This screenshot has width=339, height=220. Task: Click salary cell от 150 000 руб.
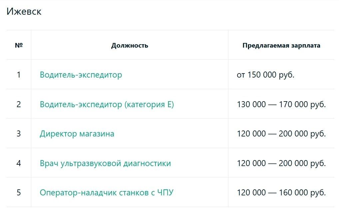click(265, 75)
